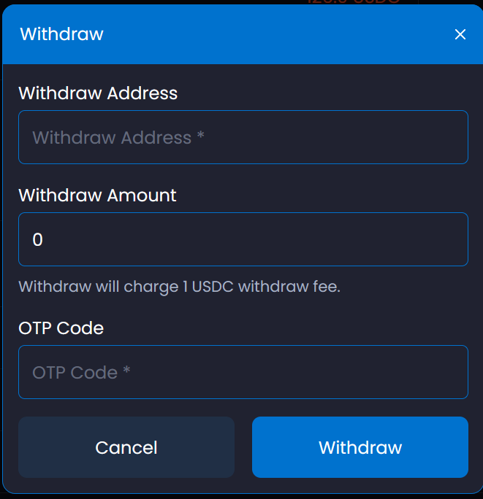483x499 pixels.
Task: Click the 'Withdraw Amount' field label
Action: pyautogui.click(x=97, y=196)
